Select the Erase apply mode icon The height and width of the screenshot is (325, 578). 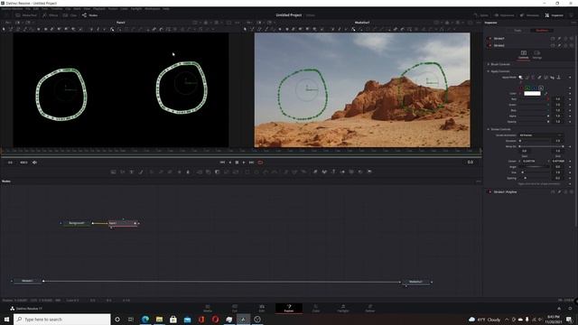pyautogui.click(x=539, y=78)
